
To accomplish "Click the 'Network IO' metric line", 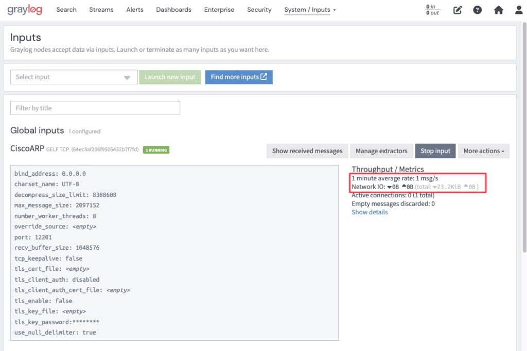I will pos(415,187).
